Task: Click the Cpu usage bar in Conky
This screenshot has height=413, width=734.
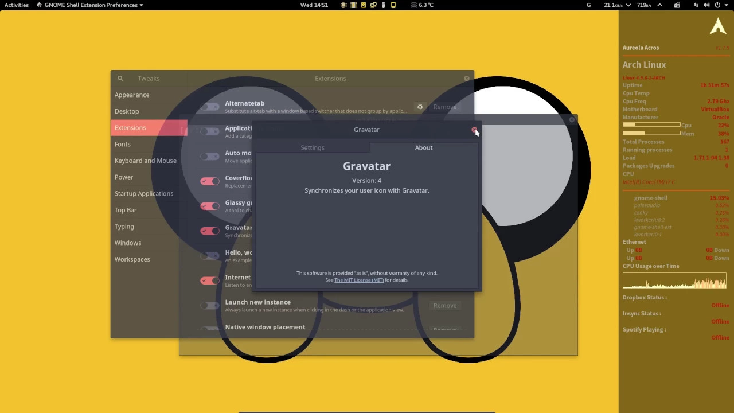Action: coord(651,125)
